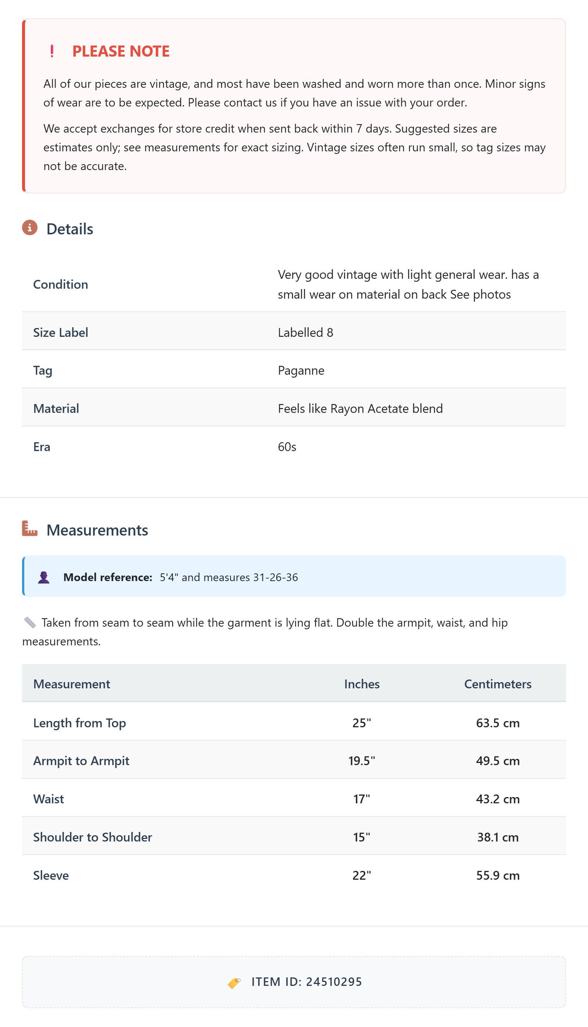Click the Sleeve 55.9 cm value
The image size is (588, 1027).
[498, 875]
